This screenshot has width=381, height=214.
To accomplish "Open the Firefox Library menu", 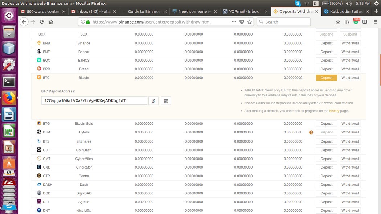I will (x=347, y=22).
